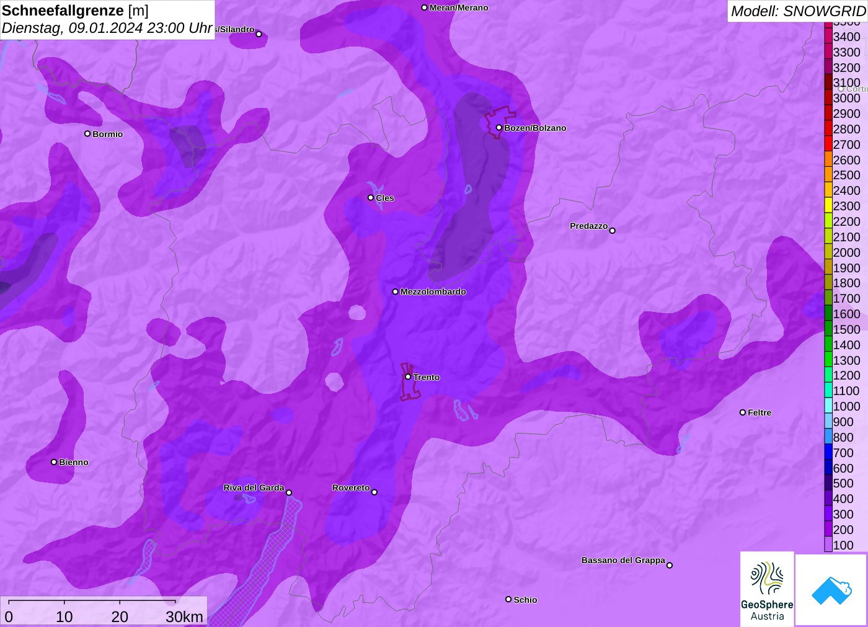Image resolution: width=868 pixels, height=627 pixels.
Task: Click the Silandro town marker
Action: 259,34
